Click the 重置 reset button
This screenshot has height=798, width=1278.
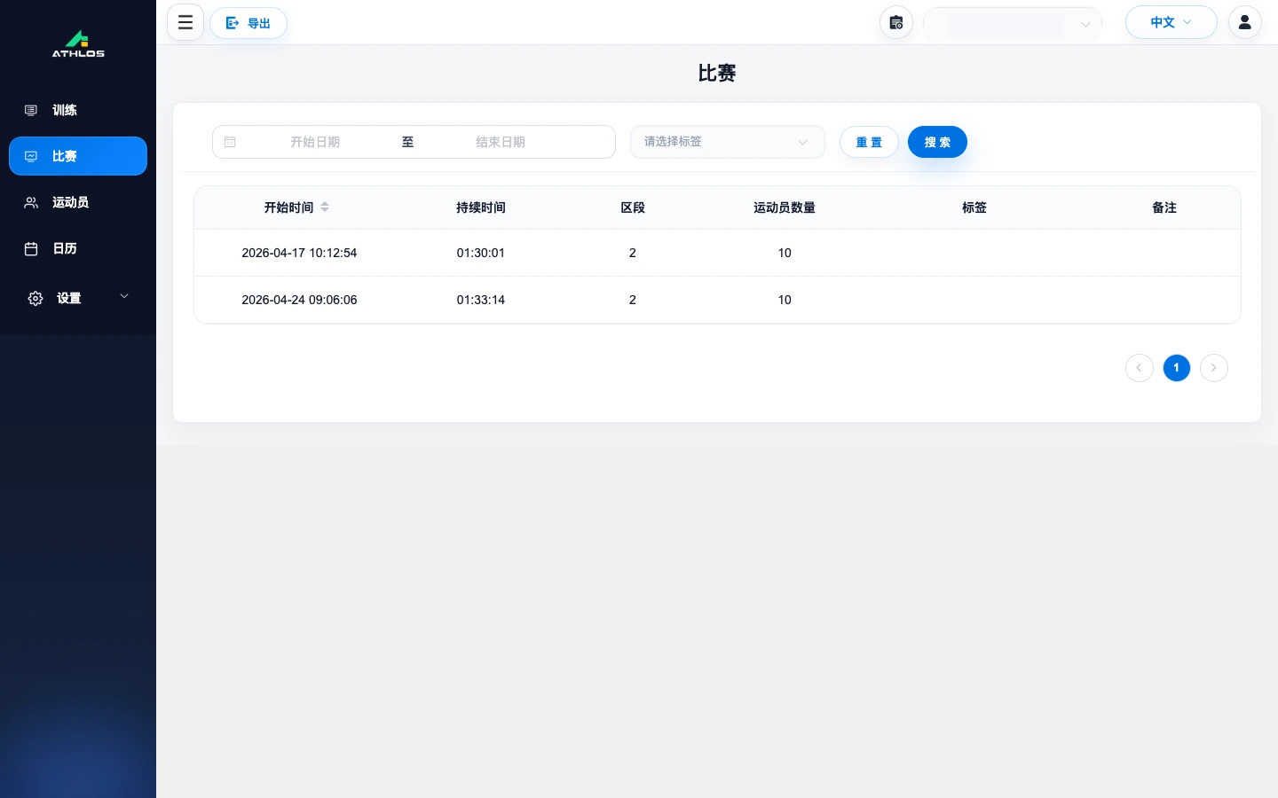869,142
